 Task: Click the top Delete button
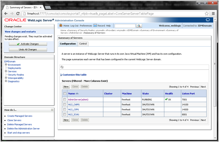pos(85,87)
